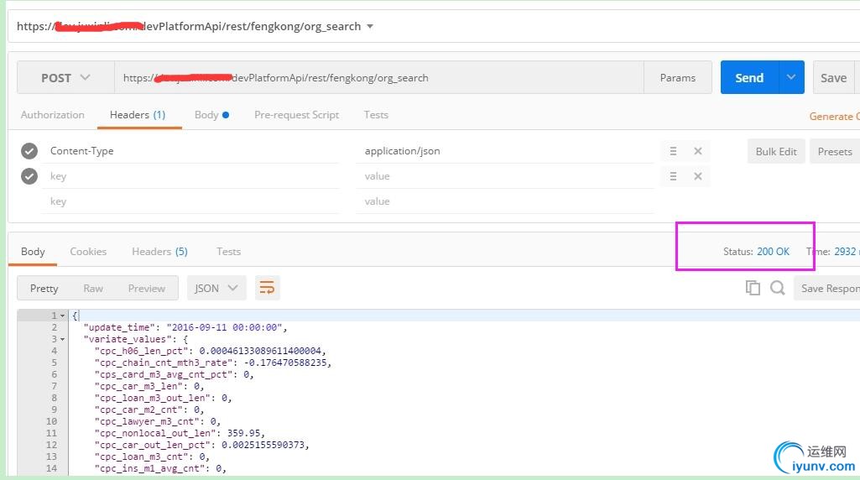Expand the Send button dropdown arrow
This screenshot has width=860, height=480.
791,77
